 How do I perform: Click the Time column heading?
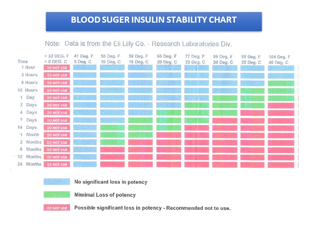click(22, 61)
